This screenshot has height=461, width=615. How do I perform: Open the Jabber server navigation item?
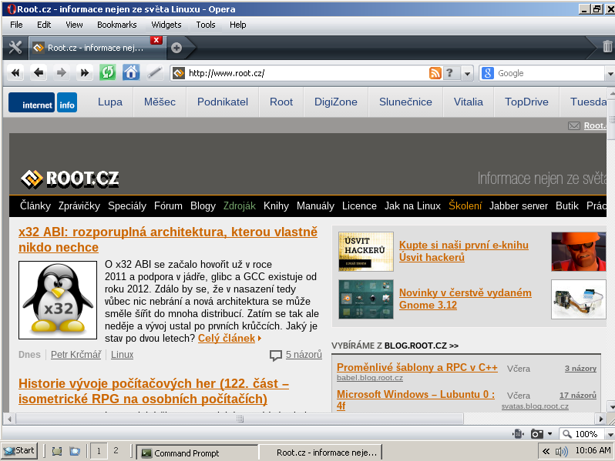(x=519, y=206)
